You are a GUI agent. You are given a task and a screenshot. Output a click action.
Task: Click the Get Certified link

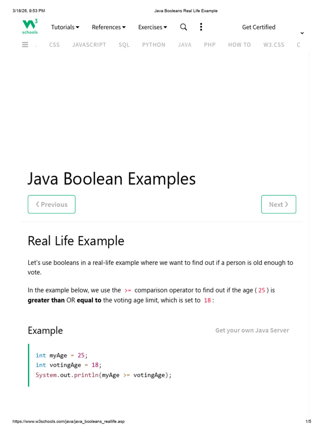coord(259,27)
